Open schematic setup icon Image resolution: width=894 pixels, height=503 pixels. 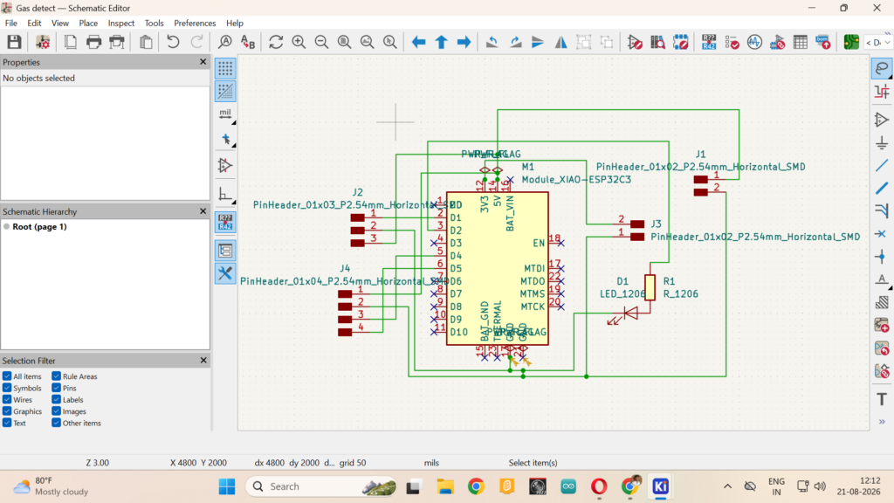pos(43,42)
